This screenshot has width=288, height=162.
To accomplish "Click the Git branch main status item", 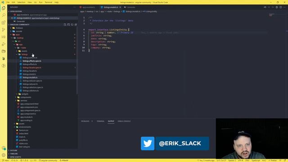I will tap(5, 160).
